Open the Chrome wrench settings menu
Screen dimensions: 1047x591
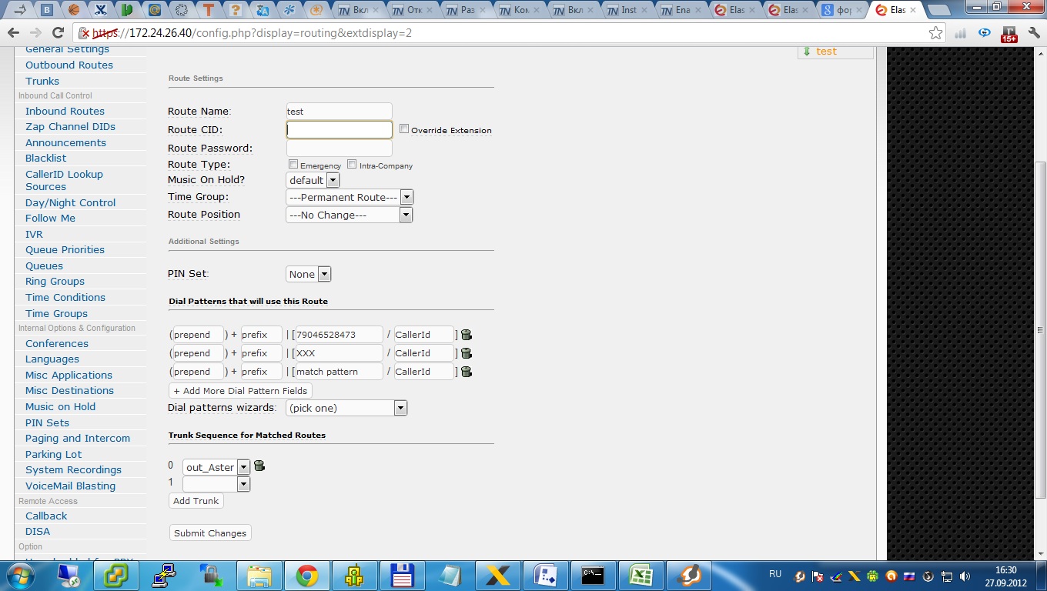pos(1033,32)
